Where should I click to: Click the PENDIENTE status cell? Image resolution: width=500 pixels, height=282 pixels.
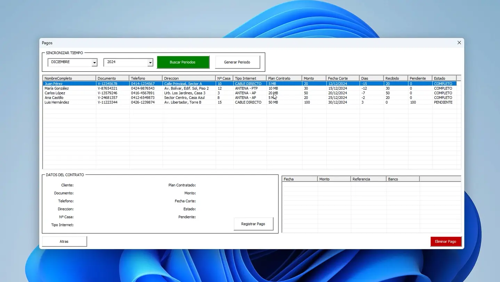[443, 102]
